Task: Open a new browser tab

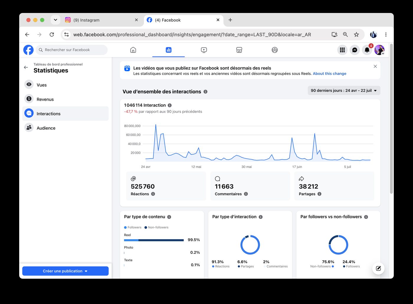Action: tap(230, 20)
